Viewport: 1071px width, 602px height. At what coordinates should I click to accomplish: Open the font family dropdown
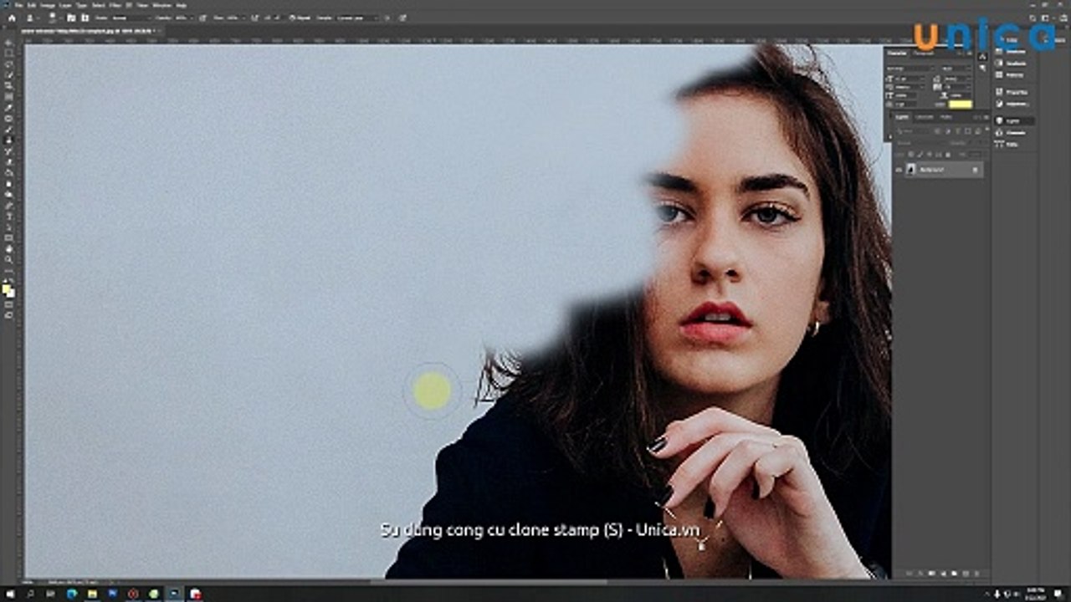pyautogui.click(x=910, y=69)
